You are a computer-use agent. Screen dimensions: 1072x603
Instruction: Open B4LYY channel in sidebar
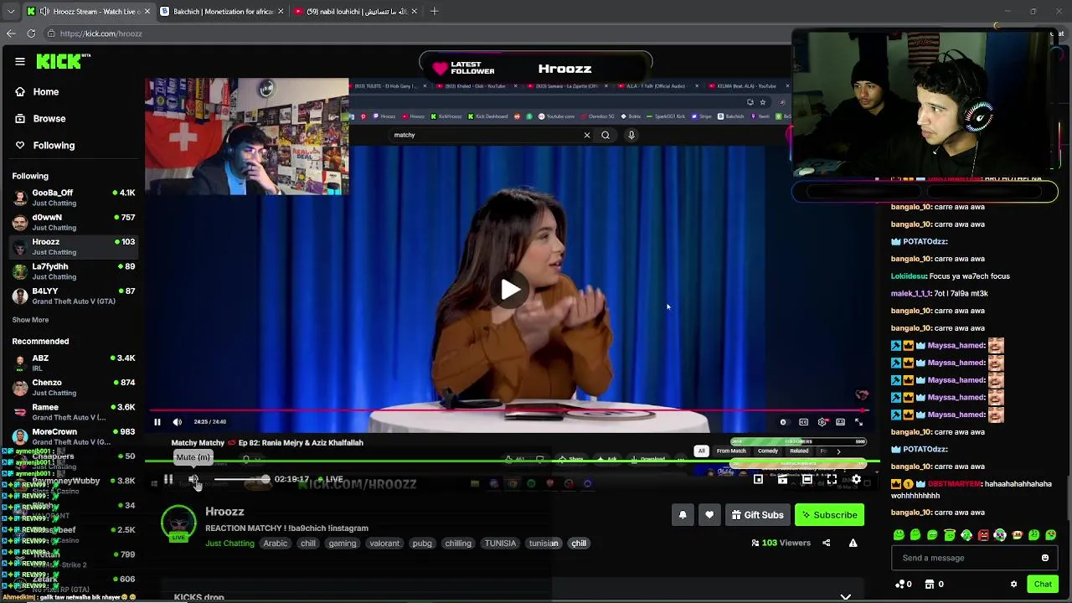click(x=74, y=296)
